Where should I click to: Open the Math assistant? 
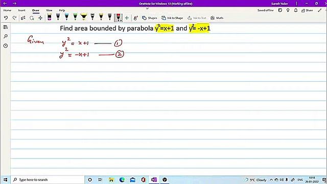coord(217,18)
